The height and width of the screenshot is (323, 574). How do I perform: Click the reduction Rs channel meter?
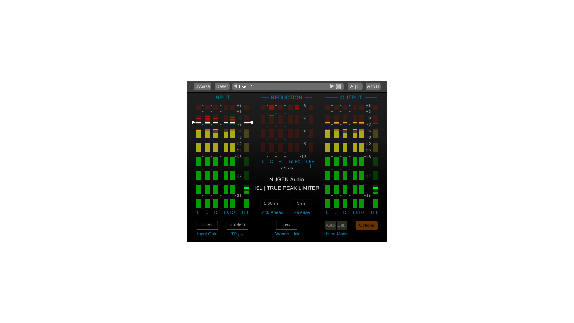tap(297, 131)
